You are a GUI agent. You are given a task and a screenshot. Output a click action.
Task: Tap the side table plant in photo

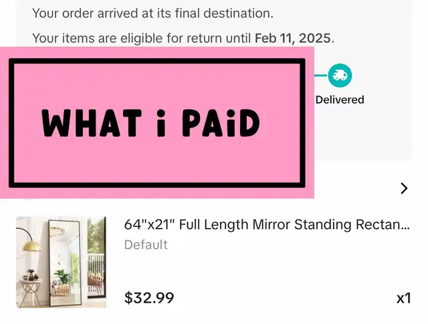pos(31,274)
